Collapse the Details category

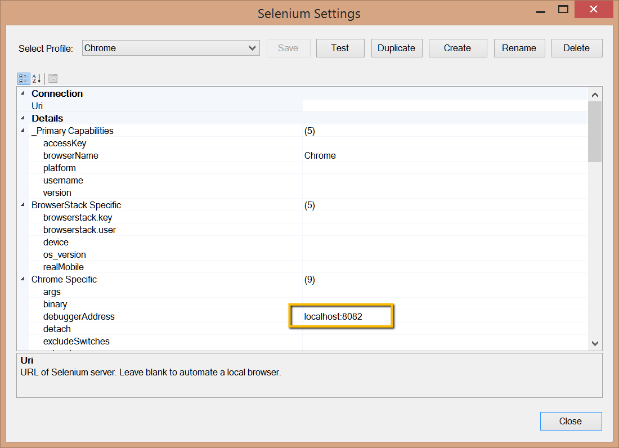[x=23, y=118]
